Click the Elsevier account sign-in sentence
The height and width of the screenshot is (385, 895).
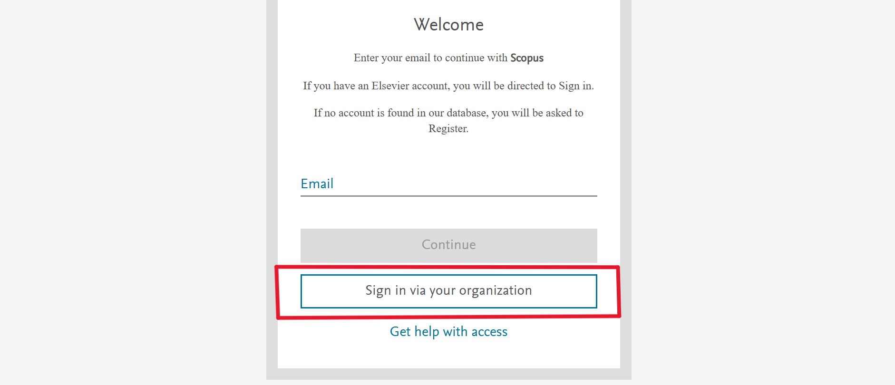tap(448, 86)
